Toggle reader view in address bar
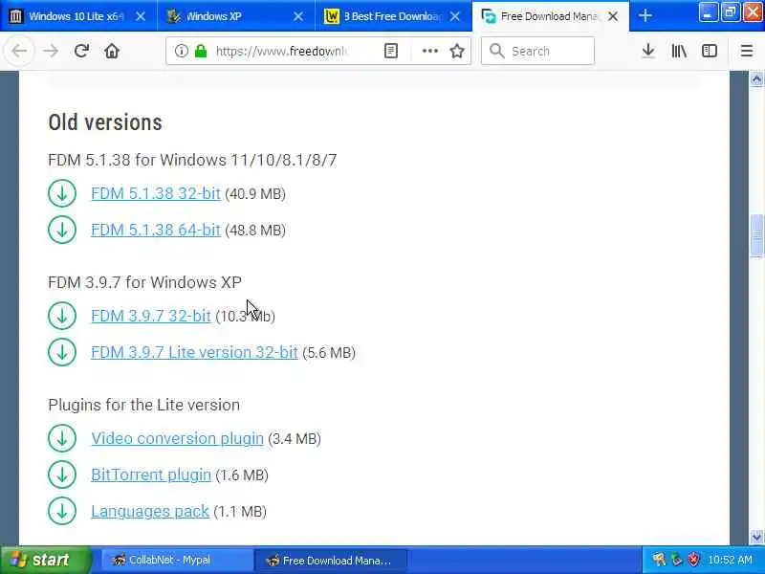Viewport: 765px width, 574px height. 391,51
